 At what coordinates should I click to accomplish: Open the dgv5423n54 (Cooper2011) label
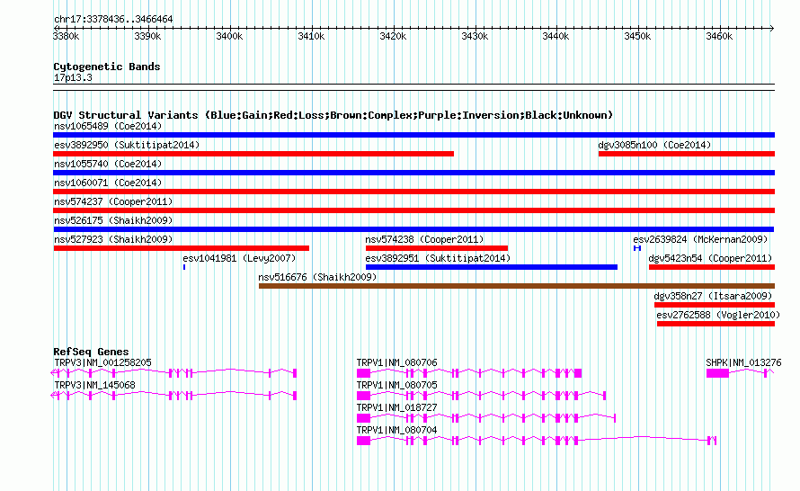coord(710,258)
